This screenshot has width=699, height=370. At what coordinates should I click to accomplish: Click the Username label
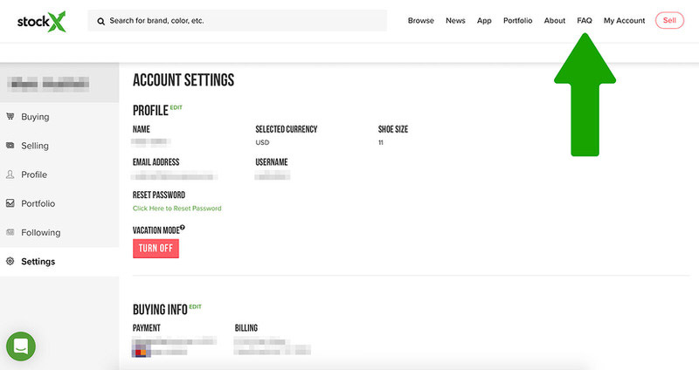point(272,162)
